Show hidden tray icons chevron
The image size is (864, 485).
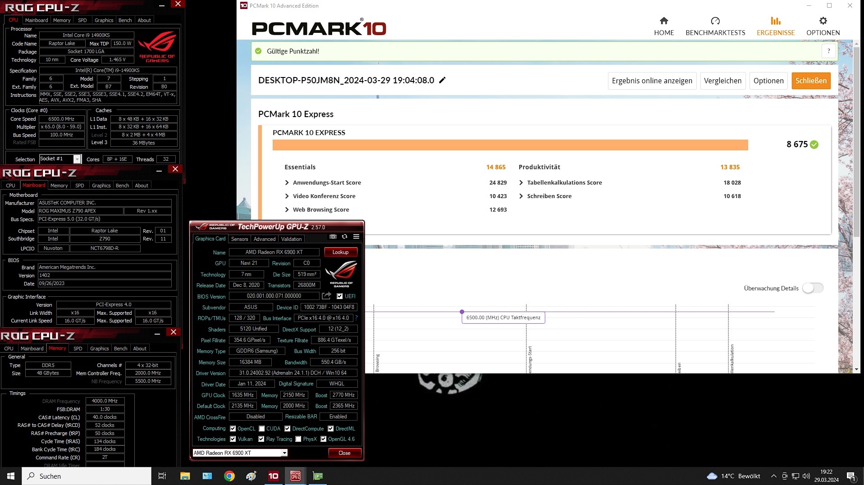coord(774,476)
